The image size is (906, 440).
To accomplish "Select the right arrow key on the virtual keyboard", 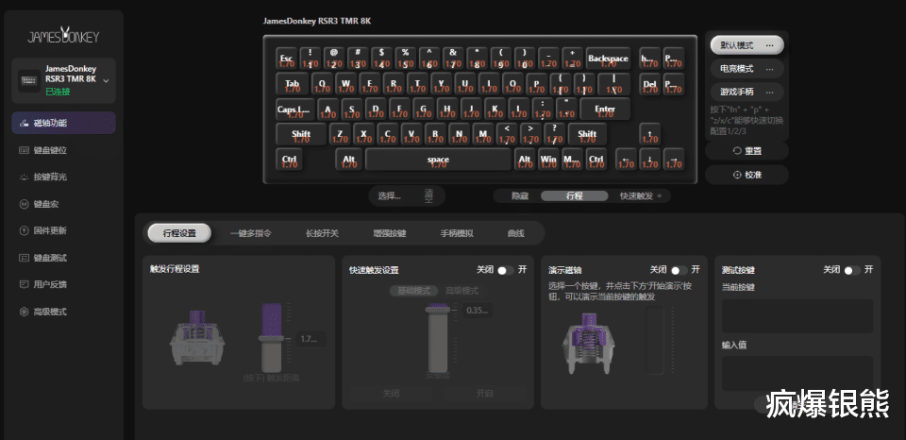I will pos(674,159).
